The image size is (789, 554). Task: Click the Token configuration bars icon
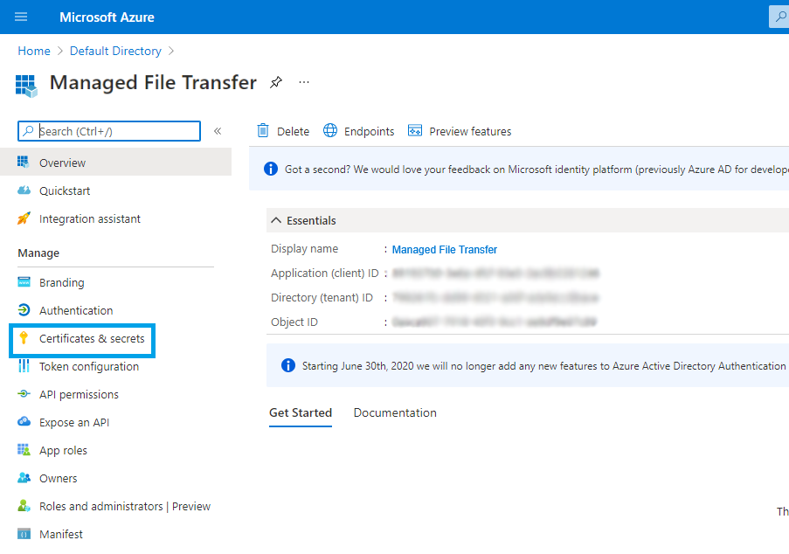click(24, 366)
